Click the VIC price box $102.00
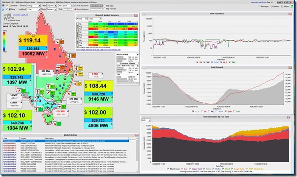This screenshot has height=177, width=297. click(x=98, y=112)
